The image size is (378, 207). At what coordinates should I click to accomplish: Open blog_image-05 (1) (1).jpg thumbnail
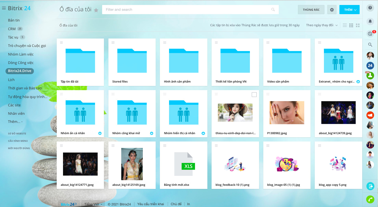(287, 164)
